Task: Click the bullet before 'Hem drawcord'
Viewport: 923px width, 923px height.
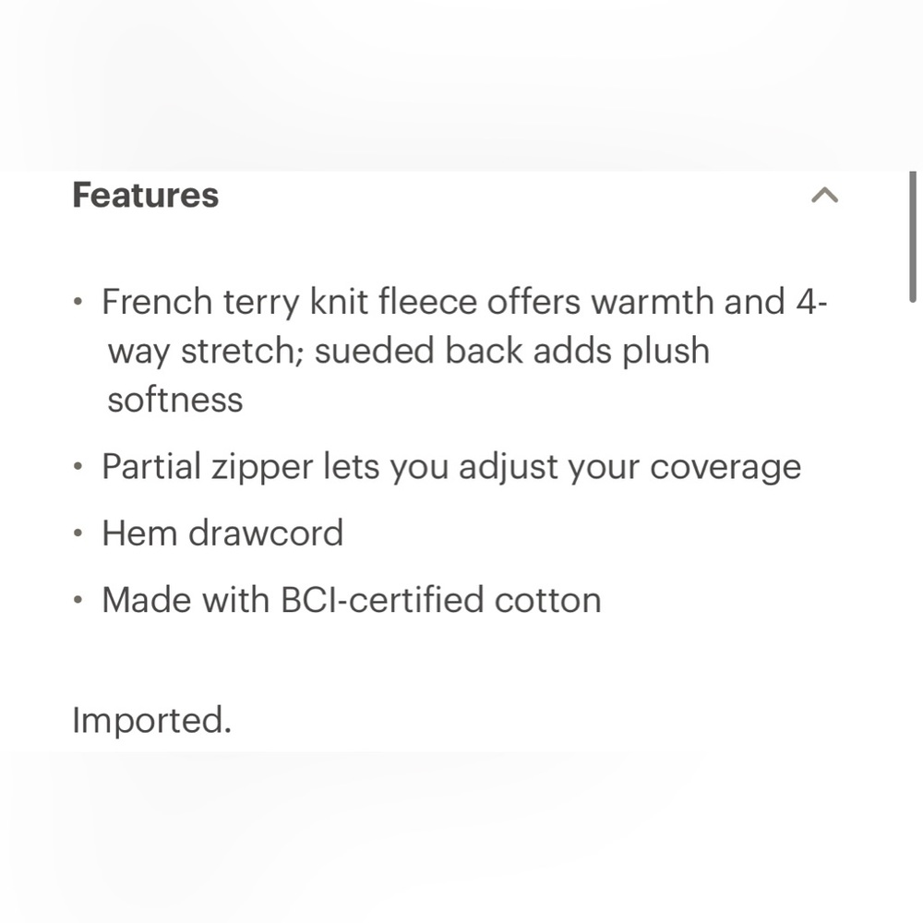Action: [x=80, y=534]
